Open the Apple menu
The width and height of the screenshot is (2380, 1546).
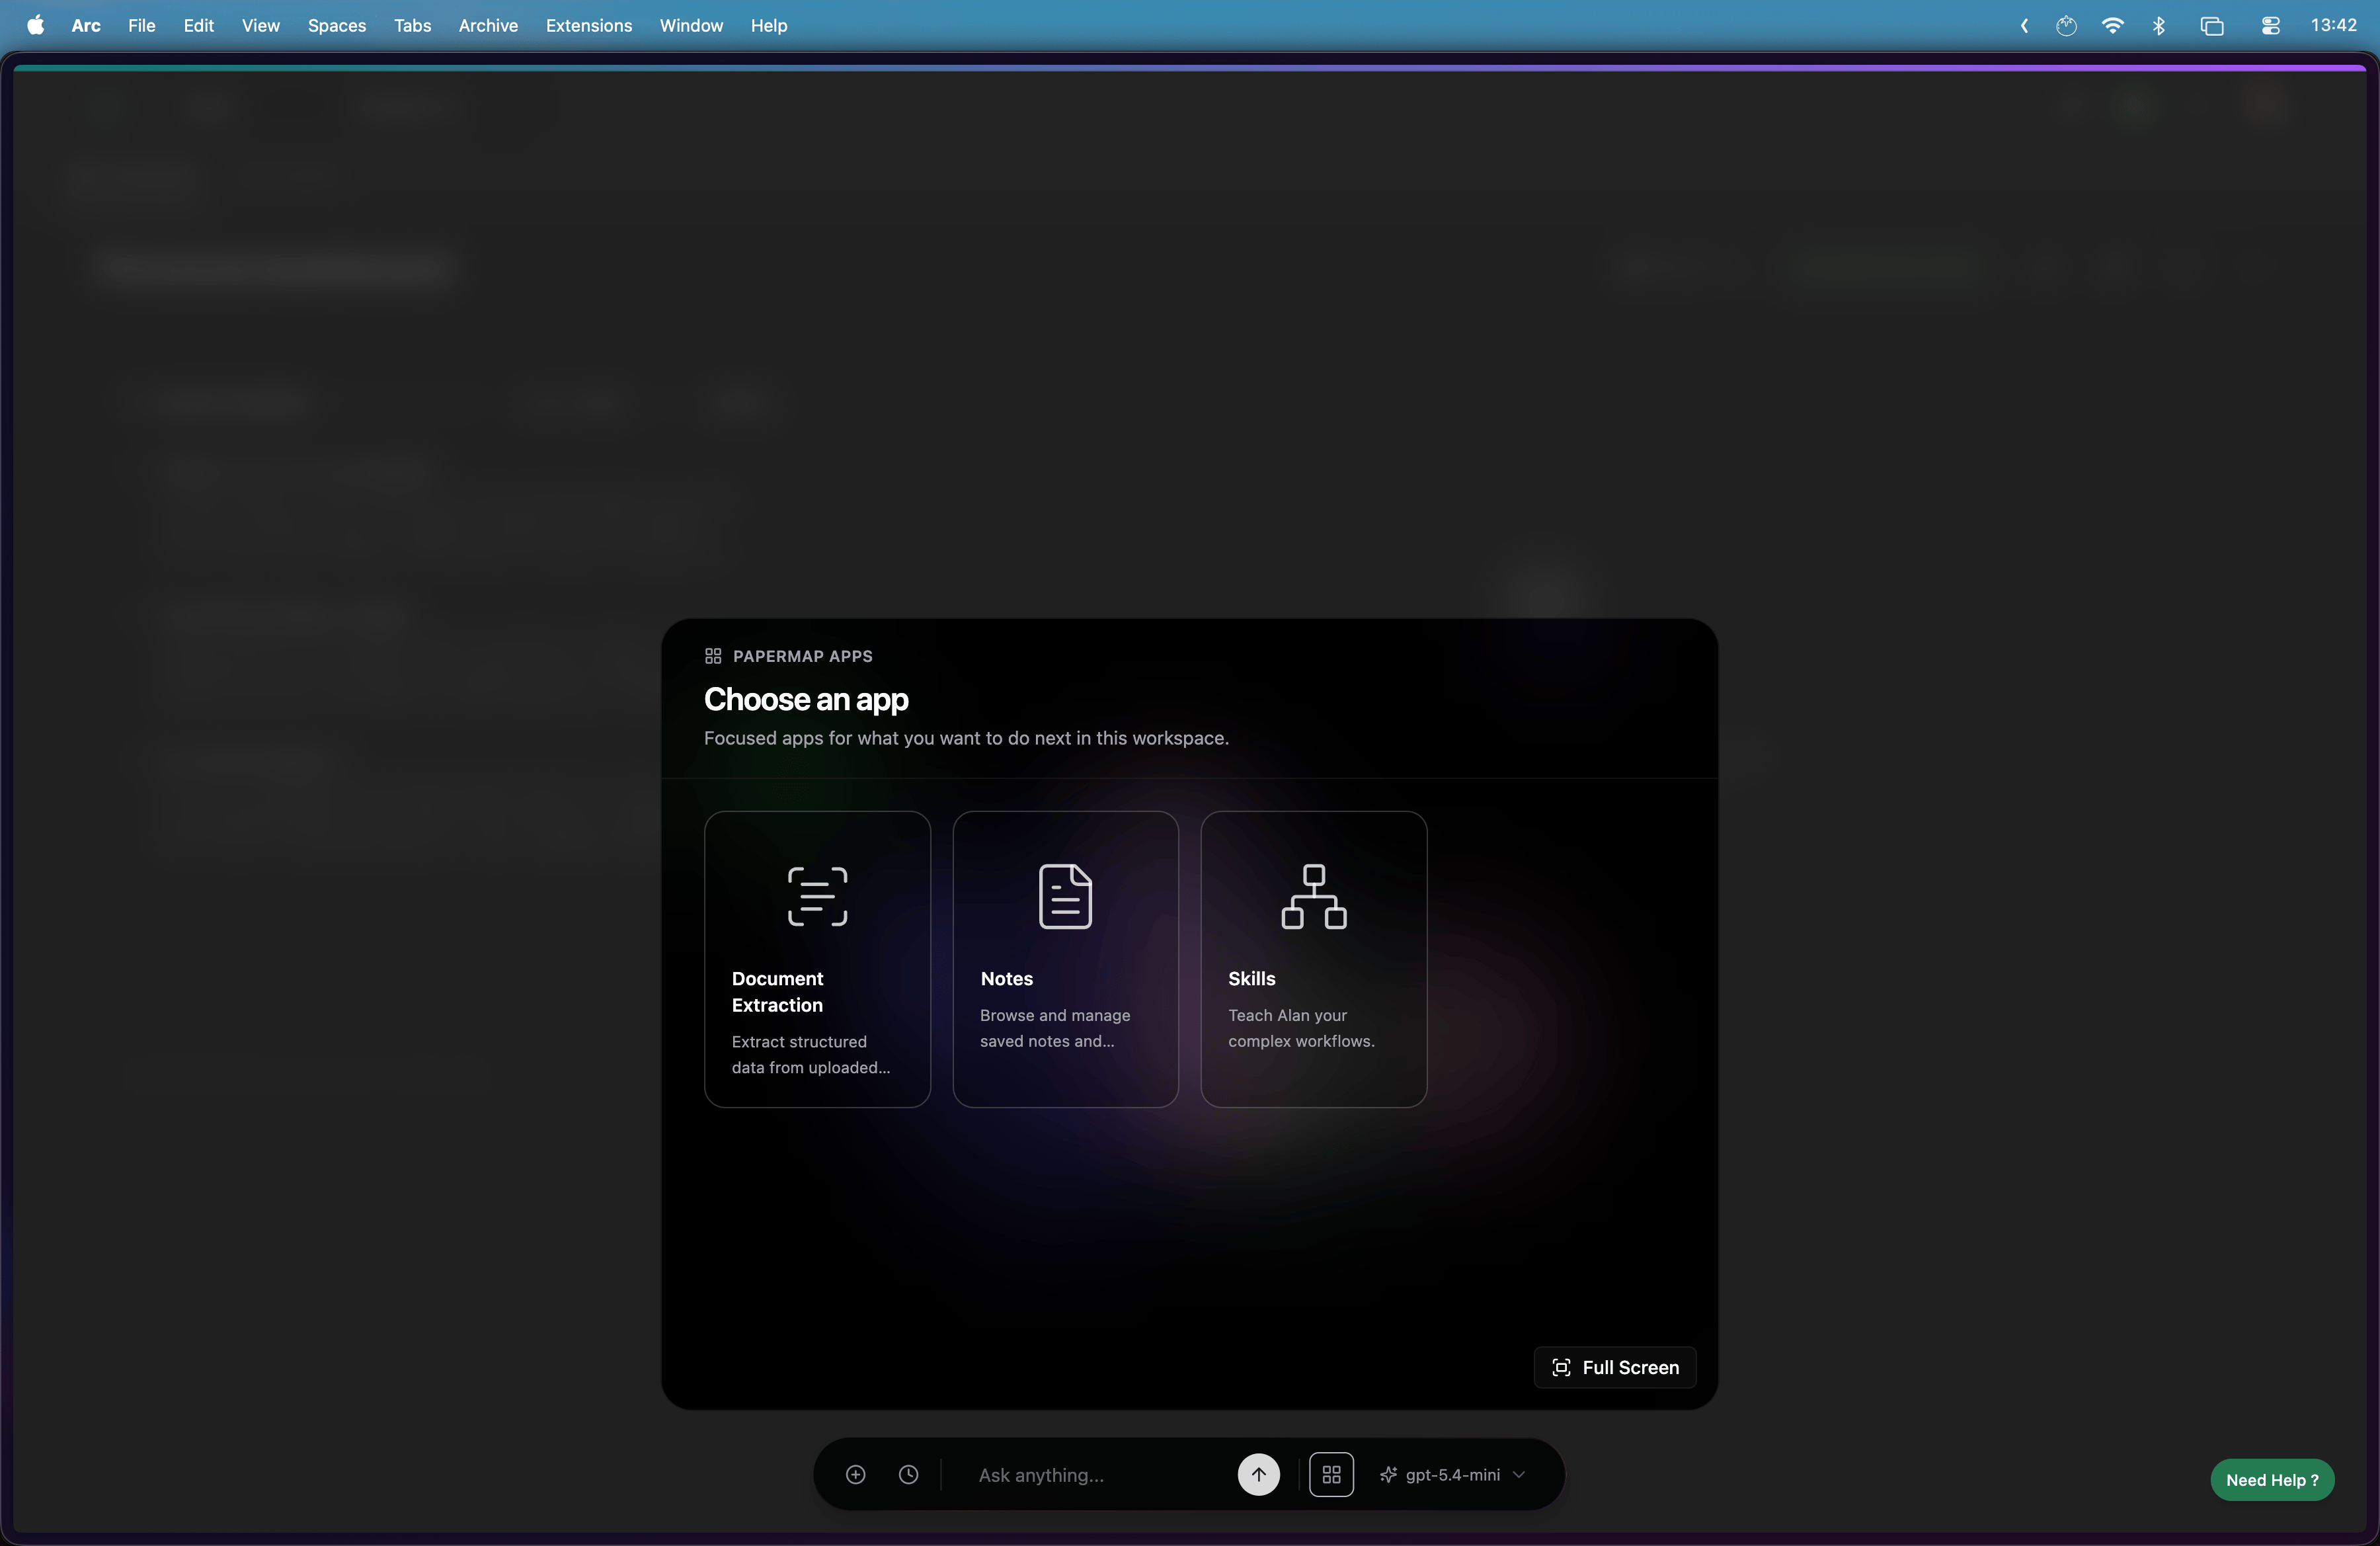(x=35, y=25)
